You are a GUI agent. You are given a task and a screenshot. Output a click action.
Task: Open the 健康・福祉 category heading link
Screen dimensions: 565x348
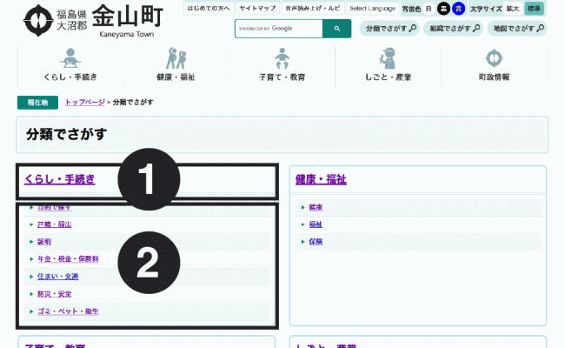321,179
